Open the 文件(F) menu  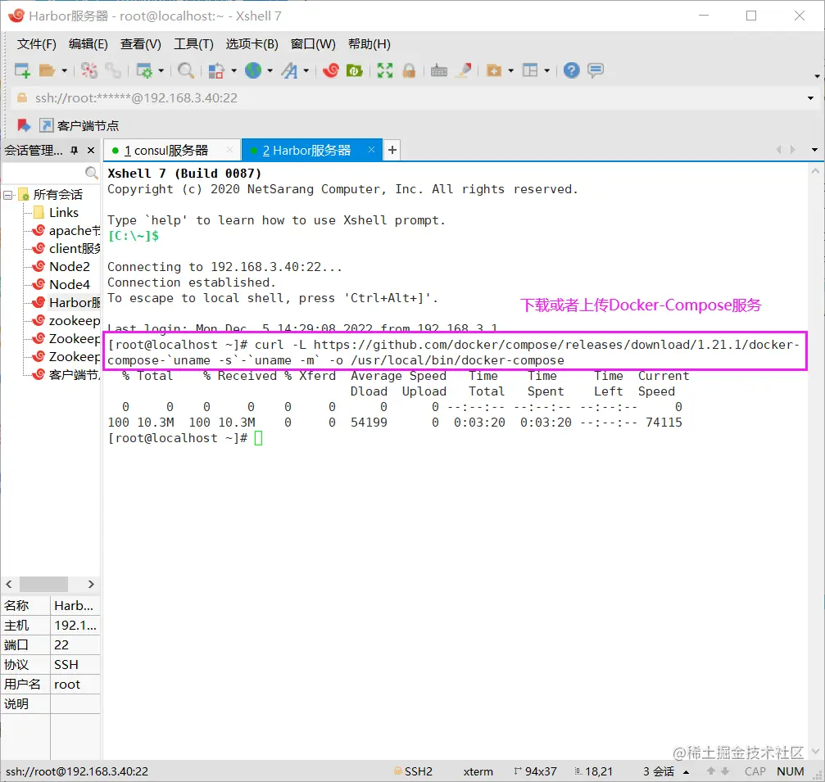36,44
